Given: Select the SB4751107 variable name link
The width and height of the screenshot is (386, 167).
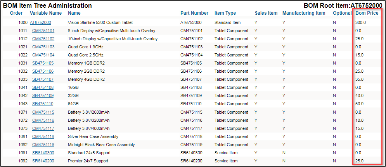Looking at the screenshot, I should pyautogui.click(x=43, y=80).
